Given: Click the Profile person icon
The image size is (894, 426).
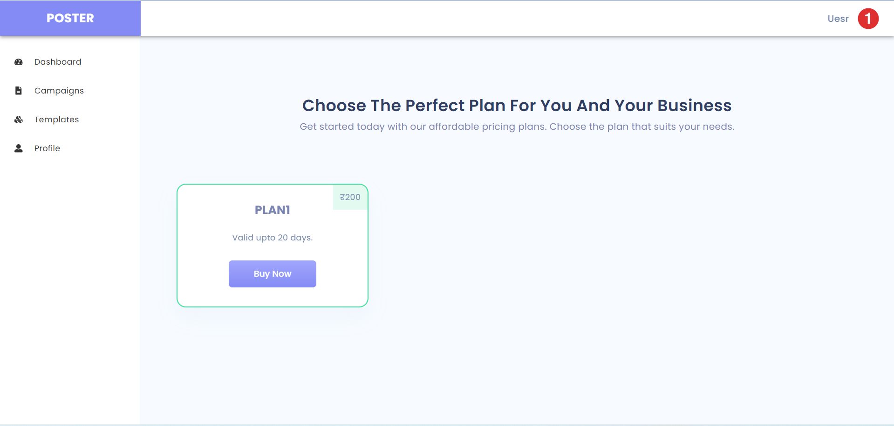Looking at the screenshot, I should pos(19,148).
